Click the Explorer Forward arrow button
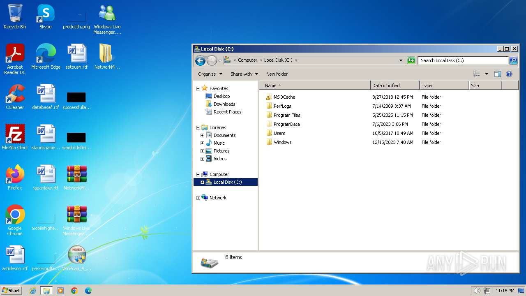Screen dimensions: 526x296 (212, 60)
